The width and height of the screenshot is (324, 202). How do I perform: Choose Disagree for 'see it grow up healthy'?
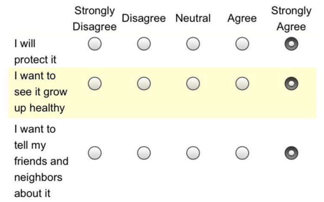point(143,83)
